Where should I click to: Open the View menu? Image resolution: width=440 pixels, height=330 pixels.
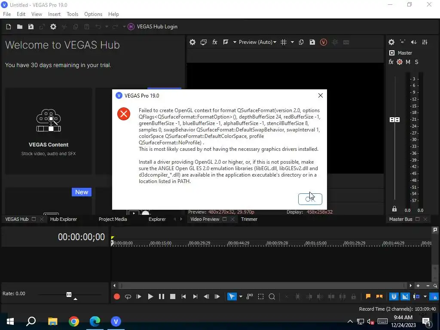pos(37,14)
